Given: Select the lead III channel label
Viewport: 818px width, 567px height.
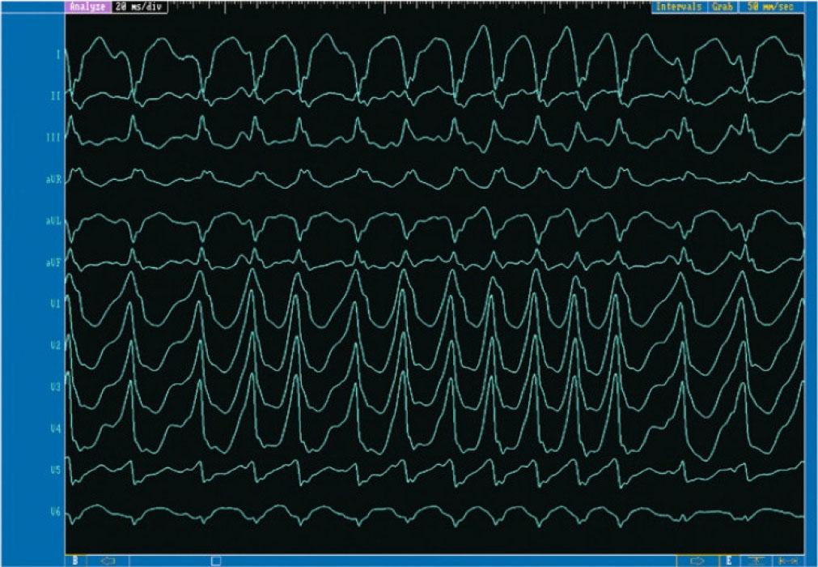Looking at the screenshot, I should 53,138.
